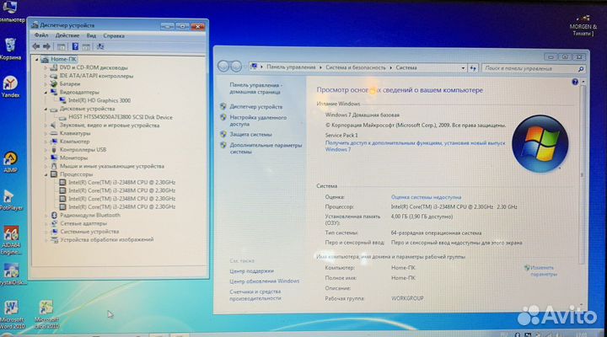Screen dimensions: 607x337
Task: Select Мыши и иные указывающие устройства
Action: pos(112,166)
